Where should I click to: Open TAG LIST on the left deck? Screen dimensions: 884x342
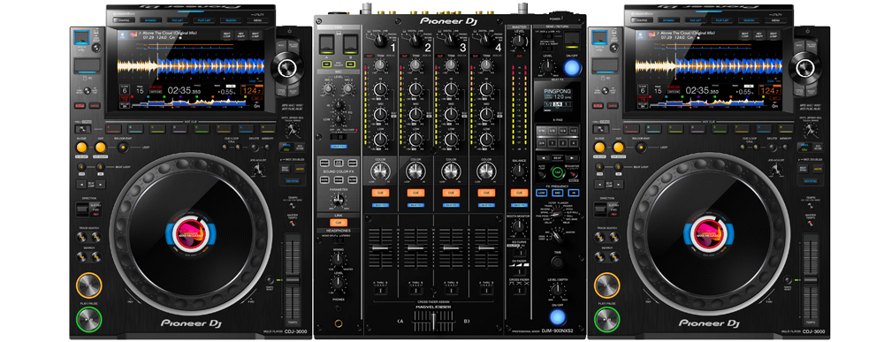[x=177, y=20]
